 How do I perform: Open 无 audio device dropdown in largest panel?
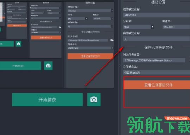(157, 39)
